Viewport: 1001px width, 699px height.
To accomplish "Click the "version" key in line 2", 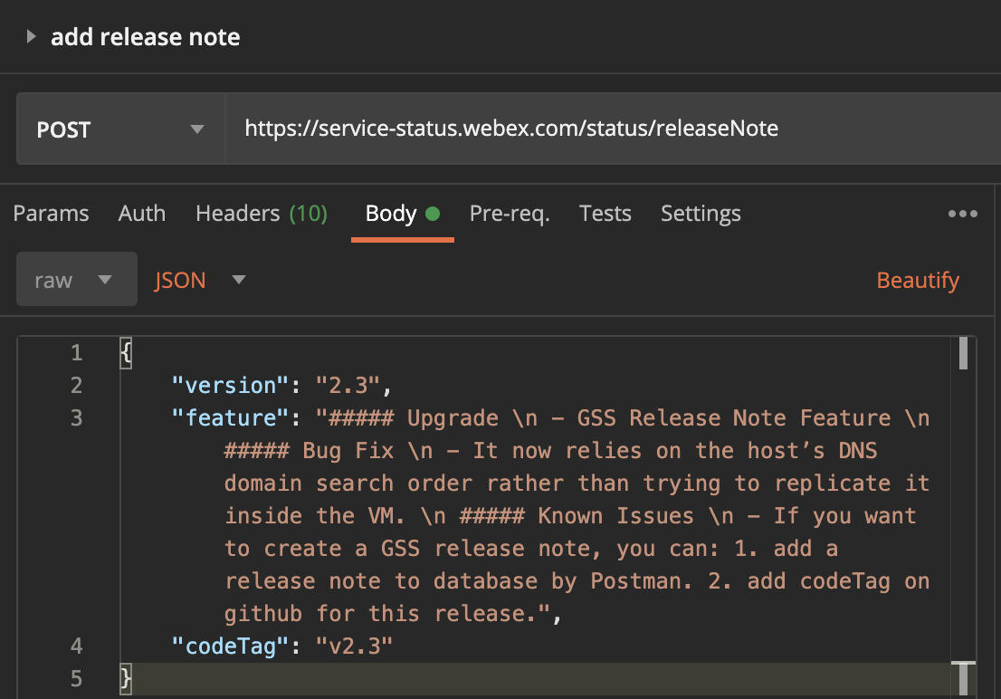I will 231,386.
